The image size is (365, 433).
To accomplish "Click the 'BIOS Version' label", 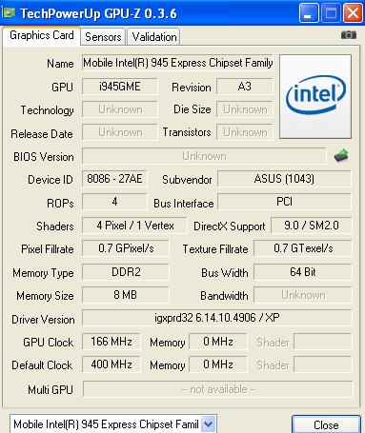I will (44, 157).
